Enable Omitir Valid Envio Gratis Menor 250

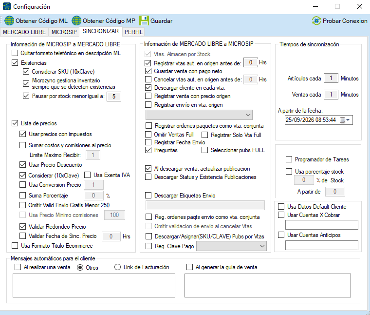click(23, 205)
